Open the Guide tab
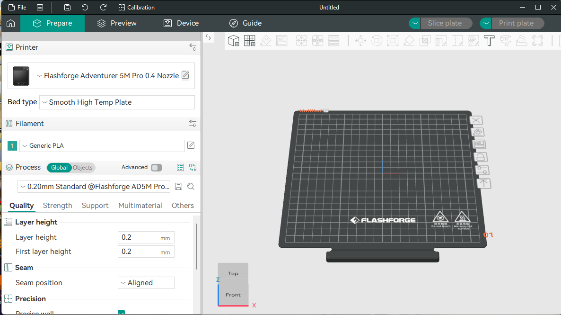 (x=245, y=23)
